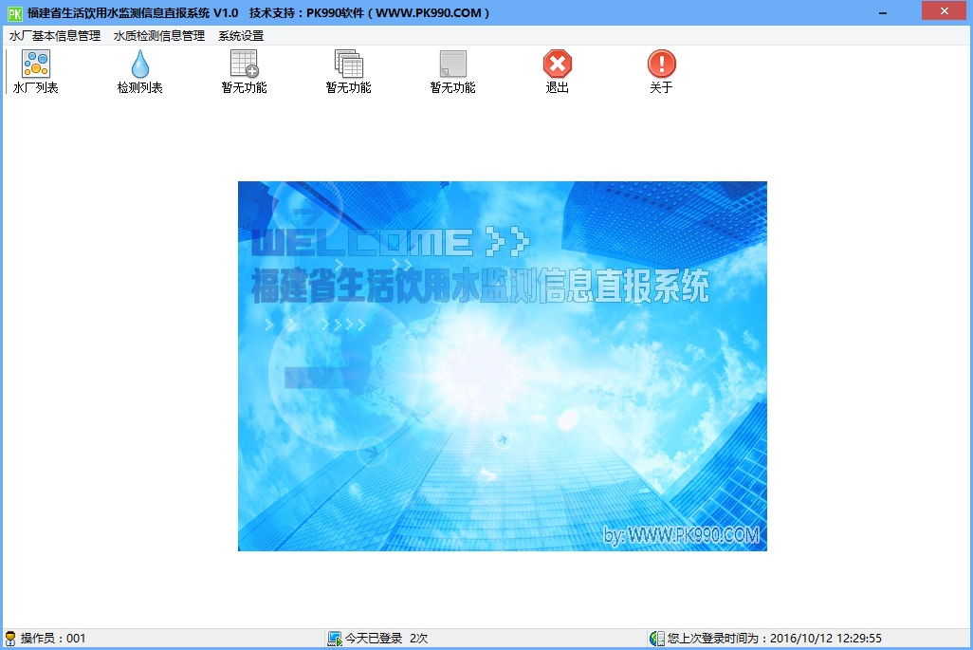Open the 水厂基本信息管理 menu
The width and height of the screenshot is (973, 650).
[x=55, y=36]
